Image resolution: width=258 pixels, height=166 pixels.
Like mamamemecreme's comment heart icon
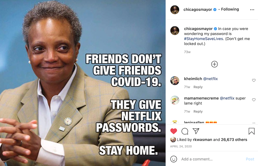tap(254, 100)
